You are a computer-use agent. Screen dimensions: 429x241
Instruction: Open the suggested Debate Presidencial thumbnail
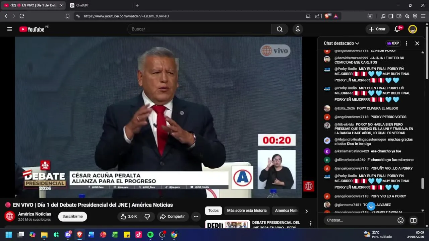click(228, 224)
